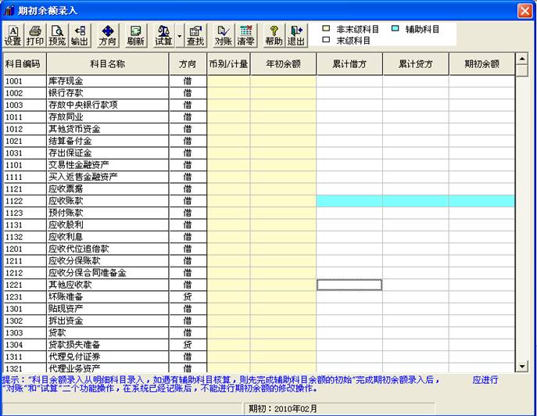This screenshot has width=537, height=416.
Task: Click the 对账 reconcile icon
Action: tap(224, 35)
